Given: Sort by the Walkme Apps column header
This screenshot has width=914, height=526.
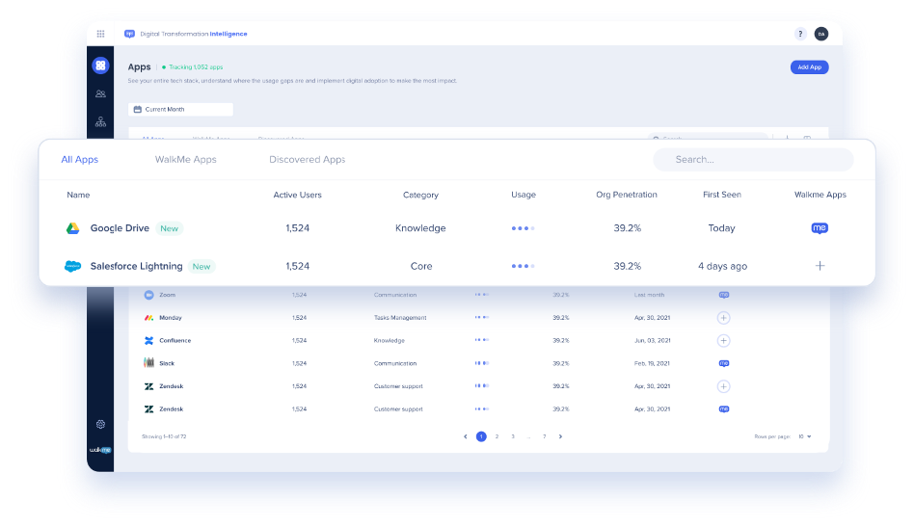Looking at the screenshot, I should pyautogui.click(x=820, y=196).
